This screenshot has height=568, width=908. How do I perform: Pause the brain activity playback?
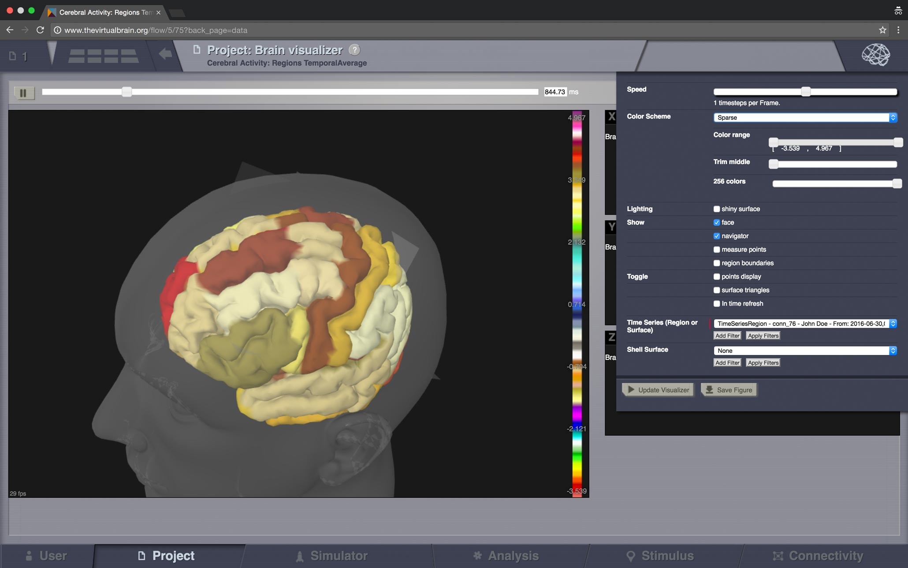pyautogui.click(x=23, y=93)
